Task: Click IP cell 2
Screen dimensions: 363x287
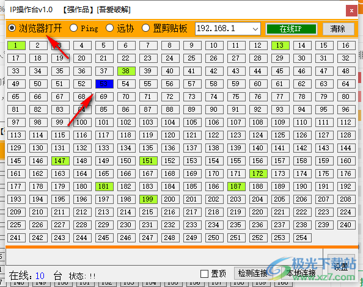Action: click(38, 45)
